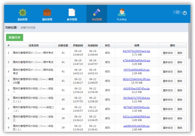Click 开始时间 column header

(x=78, y=45)
